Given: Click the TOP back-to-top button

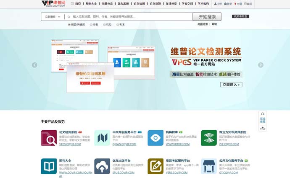Looking at the screenshot, I should (263, 128).
